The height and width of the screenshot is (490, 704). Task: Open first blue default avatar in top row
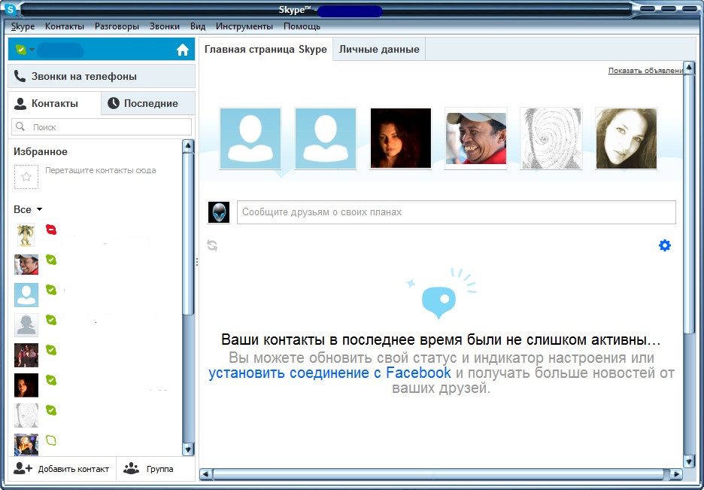(250, 138)
